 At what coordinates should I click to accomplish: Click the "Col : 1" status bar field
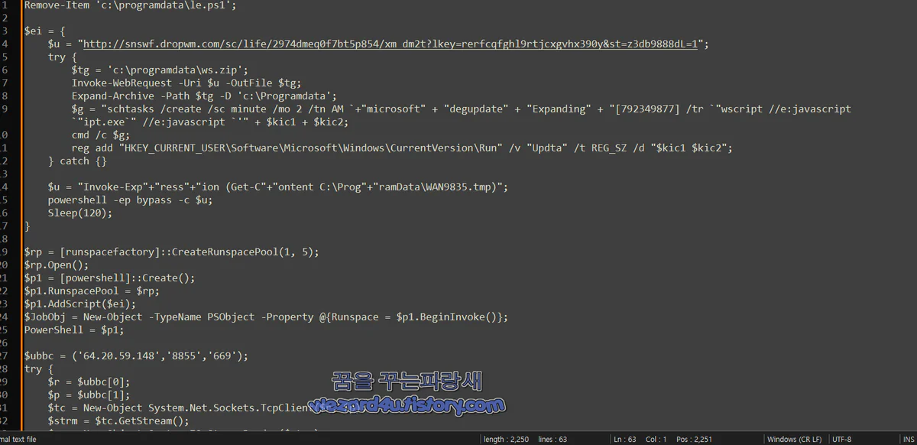(x=655, y=439)
